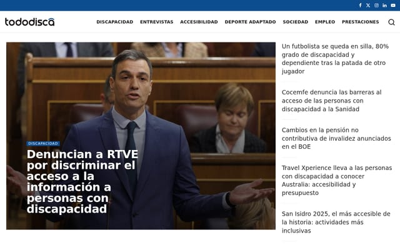400x250 pixels.
Task: Open the DEPORTE ADAPTADO menu section
Action: tap(250, 22)
